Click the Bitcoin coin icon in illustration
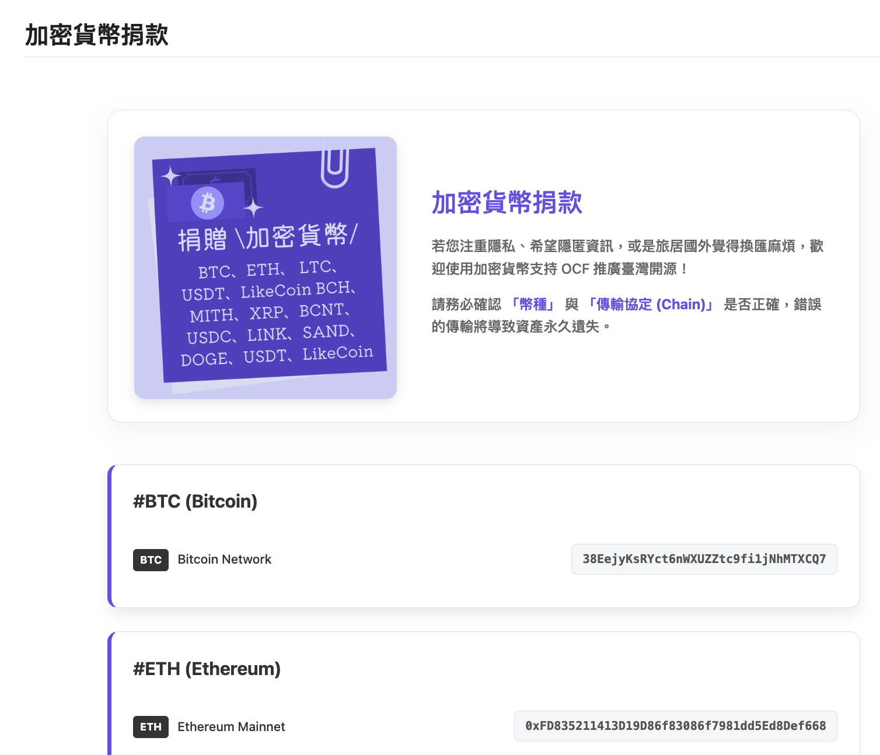 click(x=207, y=202)
